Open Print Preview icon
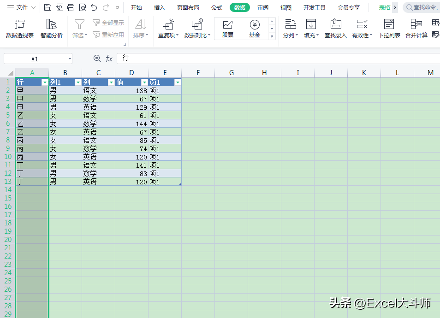Viewport: 440px width, 318px height. [83, 7]
